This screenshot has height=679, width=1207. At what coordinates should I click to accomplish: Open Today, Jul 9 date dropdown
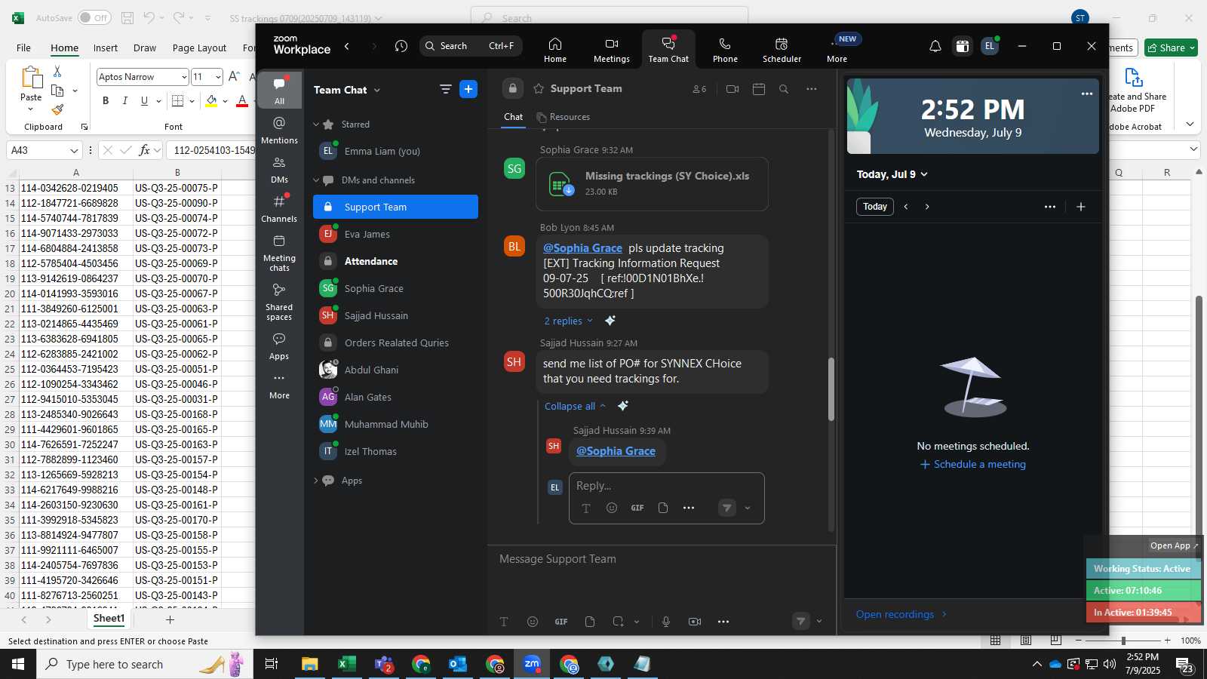click(892, 174)
